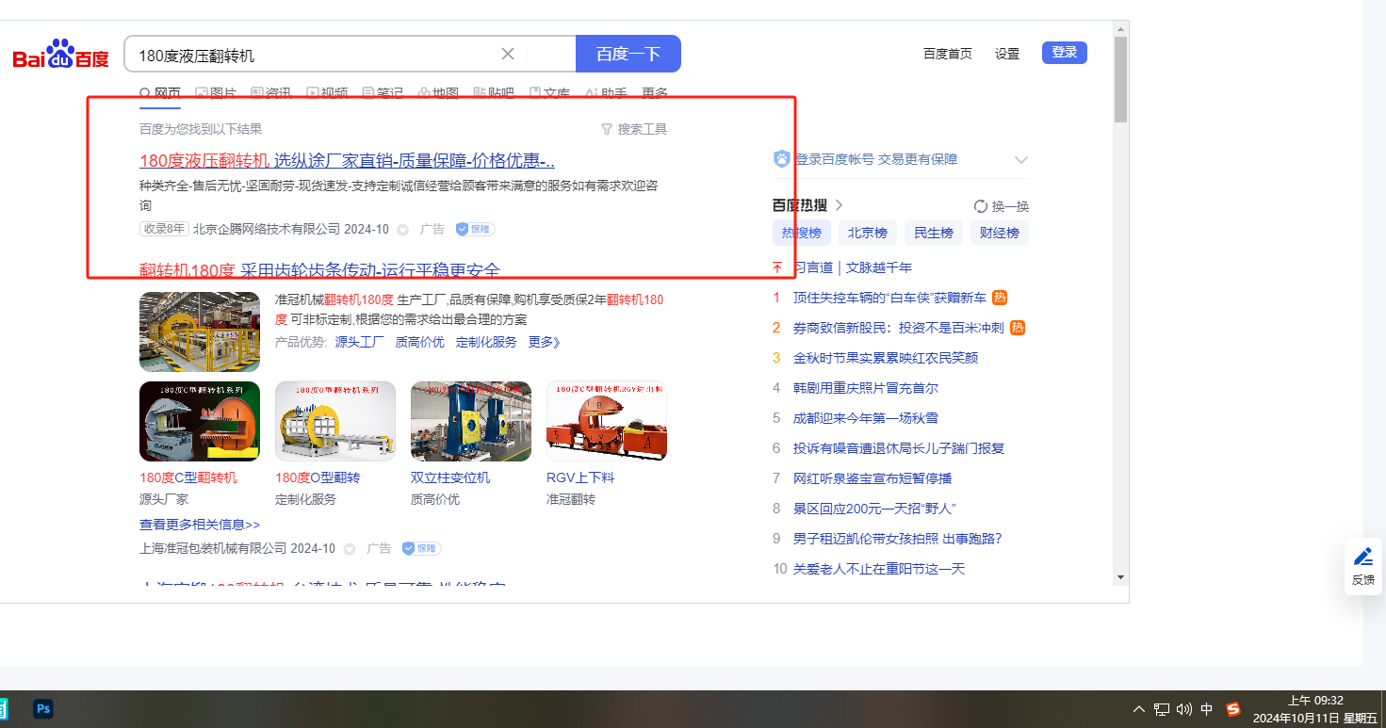
Task: Click the 质高价优 product advantage link
Action: (420, 342)
